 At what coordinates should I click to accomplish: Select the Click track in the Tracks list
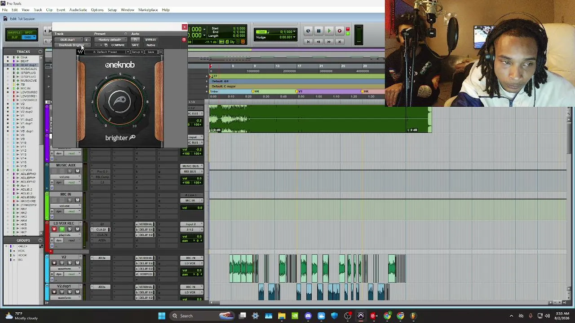coord(24,57)
